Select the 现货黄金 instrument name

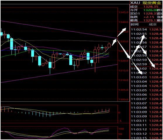click(152, 3)
